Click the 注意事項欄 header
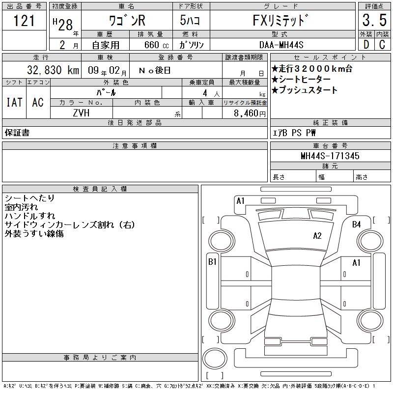 pos(135,145)
